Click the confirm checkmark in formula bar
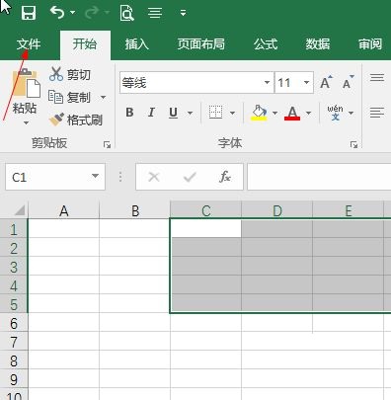Viewport: 391px width, 400px height. coord(190,177)
